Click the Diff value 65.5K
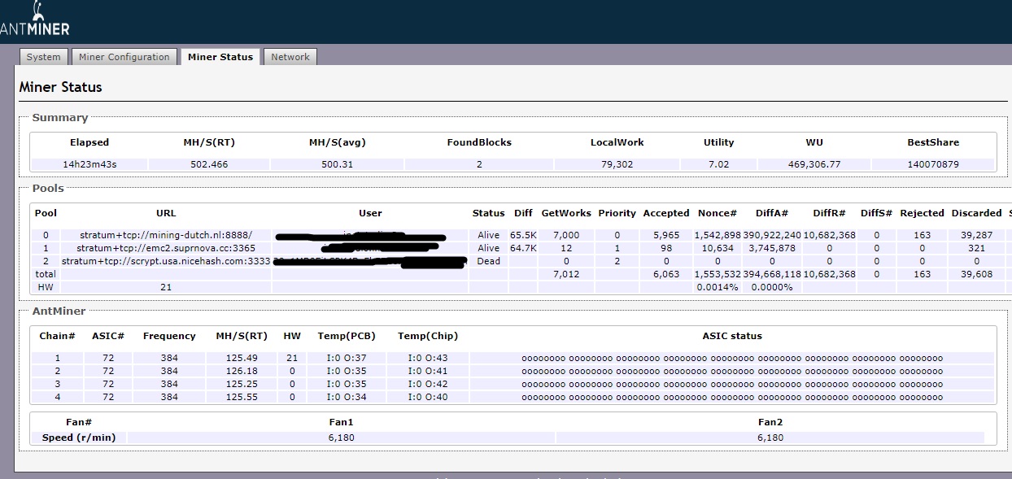This screenshot has height=479, width=1012. point(523,235)
